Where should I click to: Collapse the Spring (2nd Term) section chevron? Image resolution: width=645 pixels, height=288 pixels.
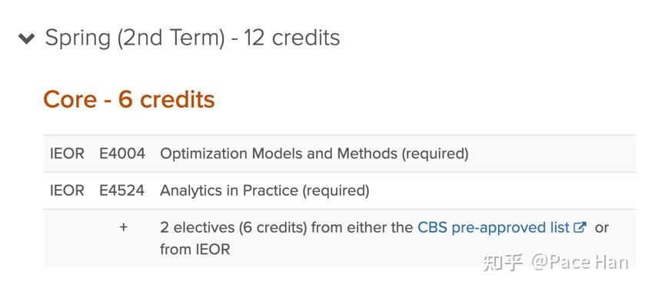[27, 39]
